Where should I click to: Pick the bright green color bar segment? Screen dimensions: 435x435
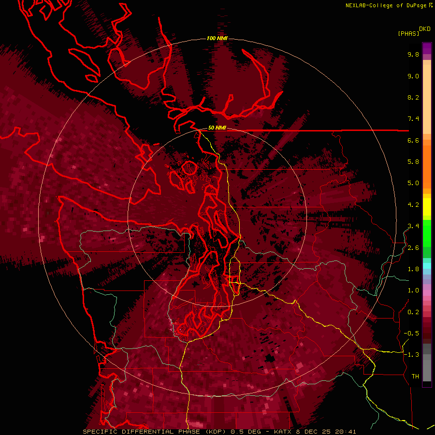pyautogui.click(x=427, y=233)
